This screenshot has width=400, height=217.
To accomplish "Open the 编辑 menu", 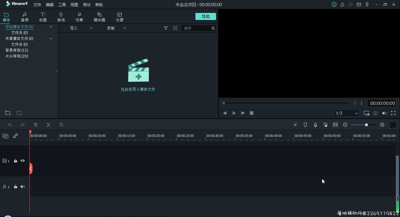I will pos(50,5).
